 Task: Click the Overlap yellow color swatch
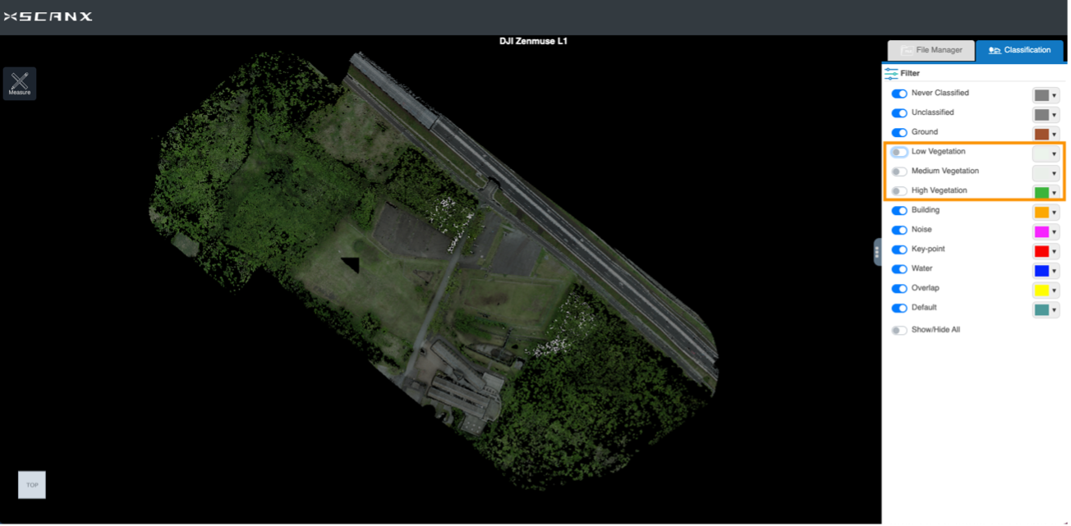coord(1041,290)
